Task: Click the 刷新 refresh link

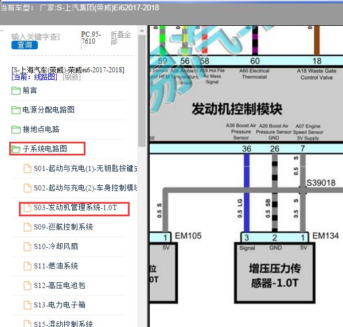Action: coord(72,77)
